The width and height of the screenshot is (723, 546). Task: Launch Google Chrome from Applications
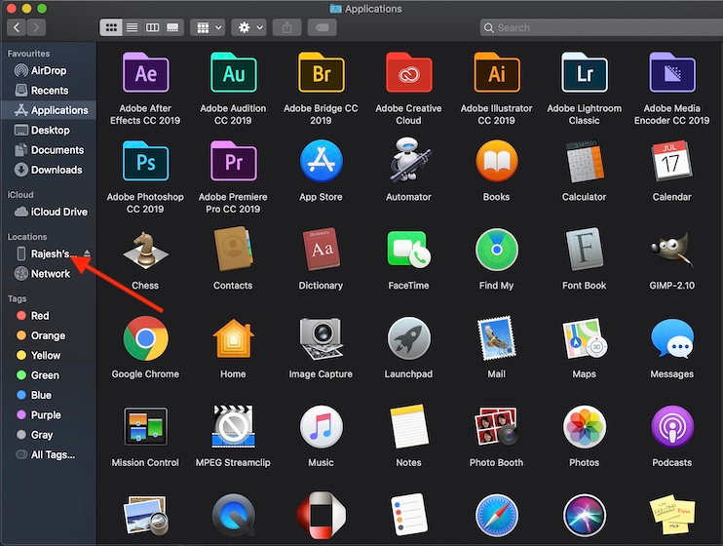145,338
